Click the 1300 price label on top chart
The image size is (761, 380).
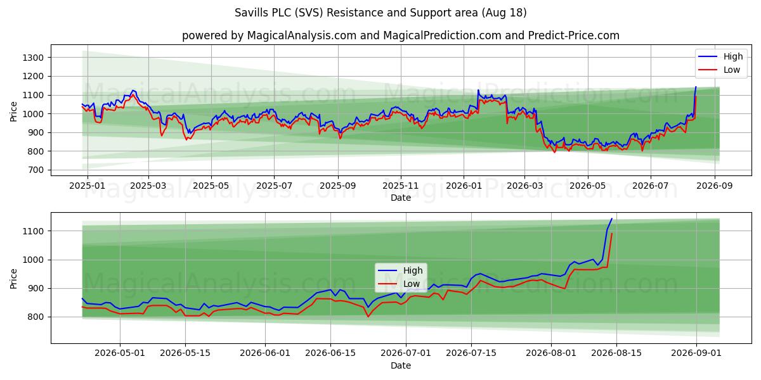34,58
